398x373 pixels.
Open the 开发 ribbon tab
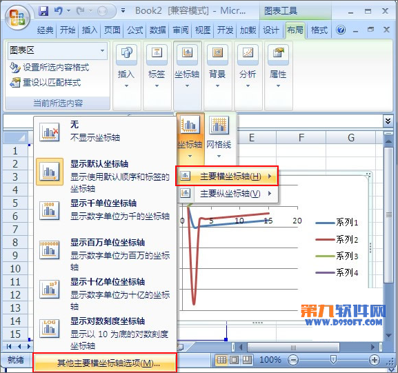coord(225,30)
